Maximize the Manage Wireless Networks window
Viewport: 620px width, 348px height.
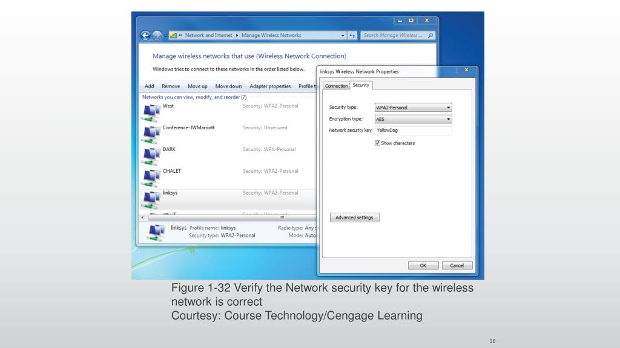point(411,20)
